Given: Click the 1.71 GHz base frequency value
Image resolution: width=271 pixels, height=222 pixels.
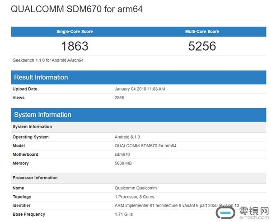Looking at the screenshot, I should tap(124, 214).
